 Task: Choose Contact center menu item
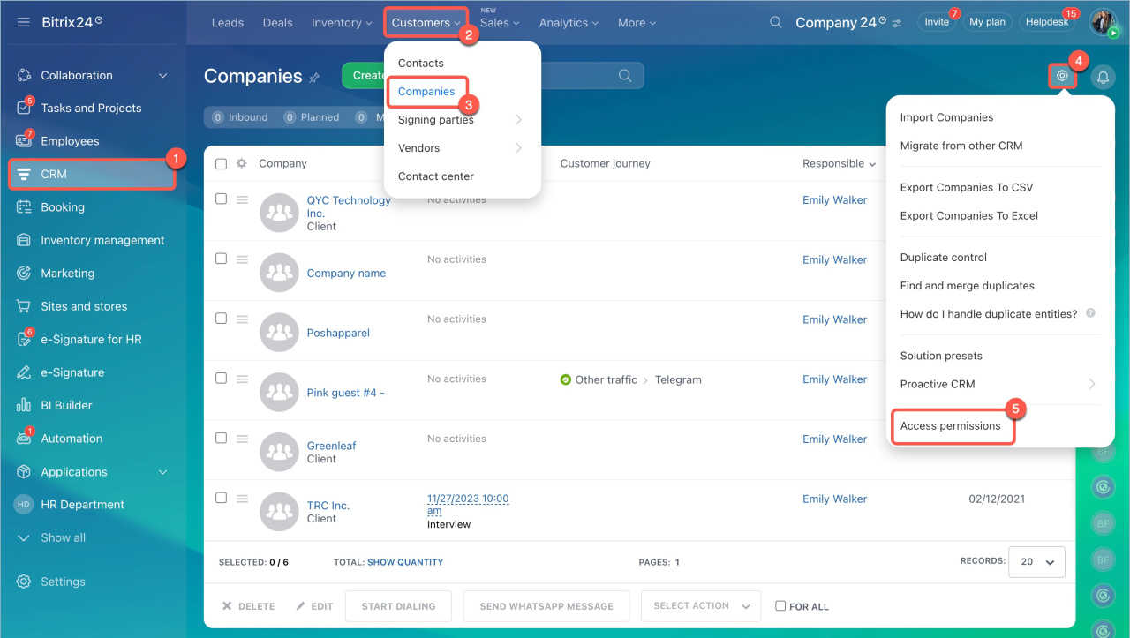pyautogui.click(x=436, y=176)
